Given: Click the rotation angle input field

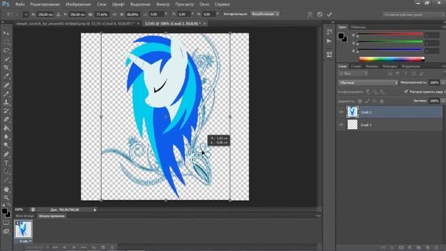Looking at the screenshot, I should [156, 14].
